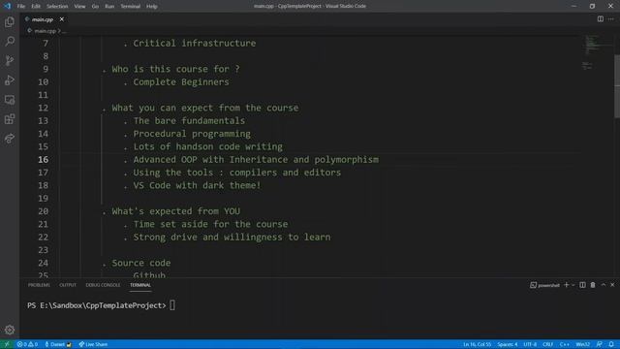Click the editor vertical scrollbar thumb
This screenshot has width=620, height=349.
pyautogui.click(x=617, y=86)
